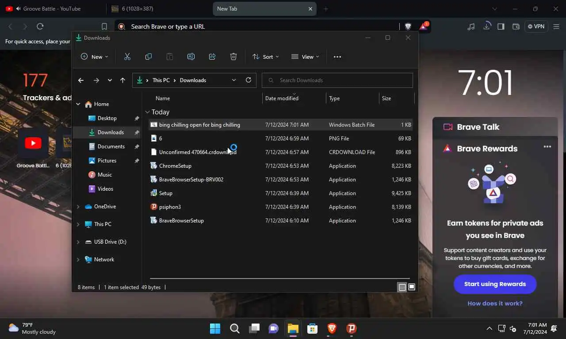The height and width of the screenshot is (339, 566).
Task: Select Desktop in the navigation pane
Action: pos(107,118)
